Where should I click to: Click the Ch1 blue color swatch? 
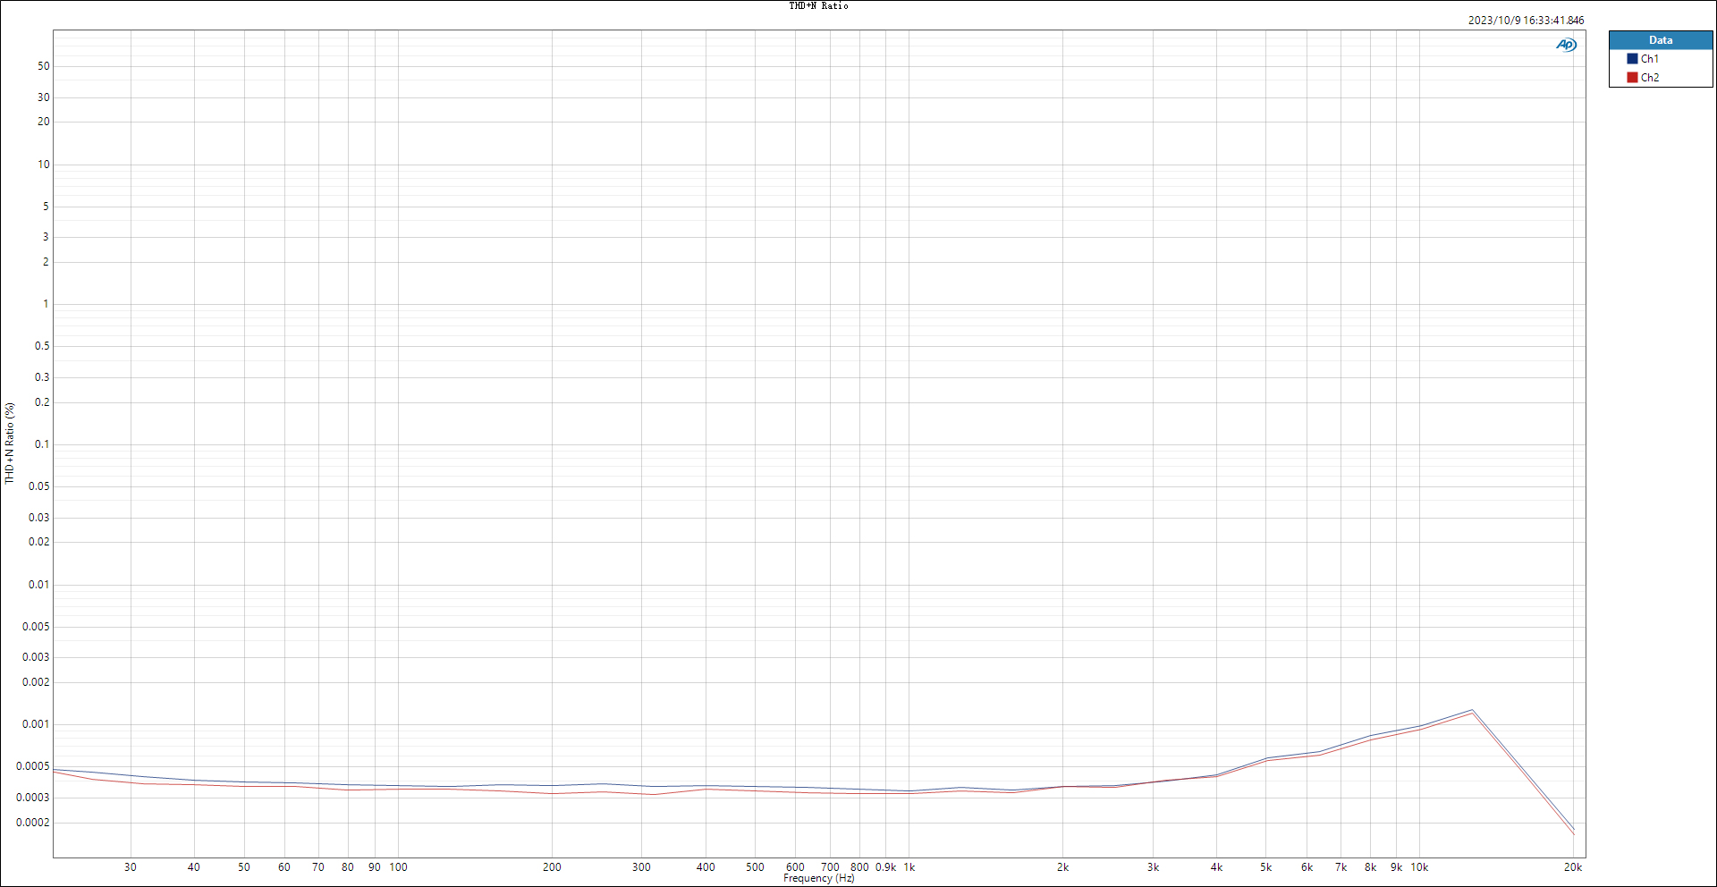tap(1632, 59)
